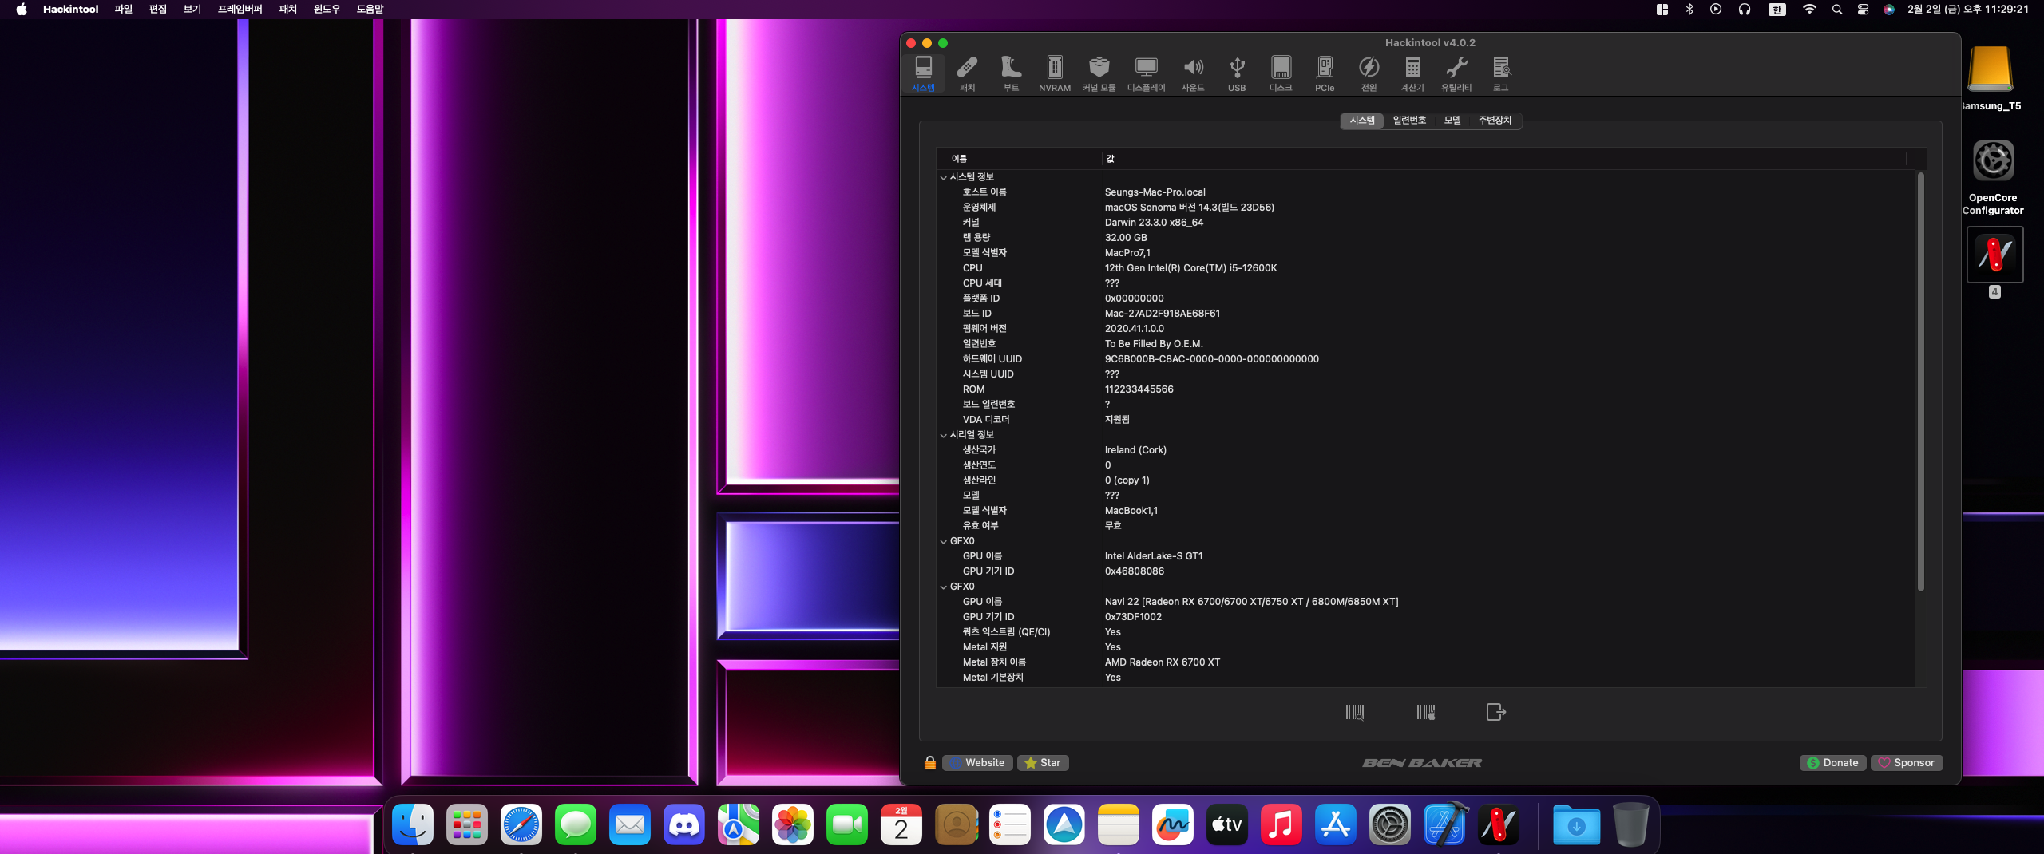Open Discord from the dock

(x=683, y=824)
